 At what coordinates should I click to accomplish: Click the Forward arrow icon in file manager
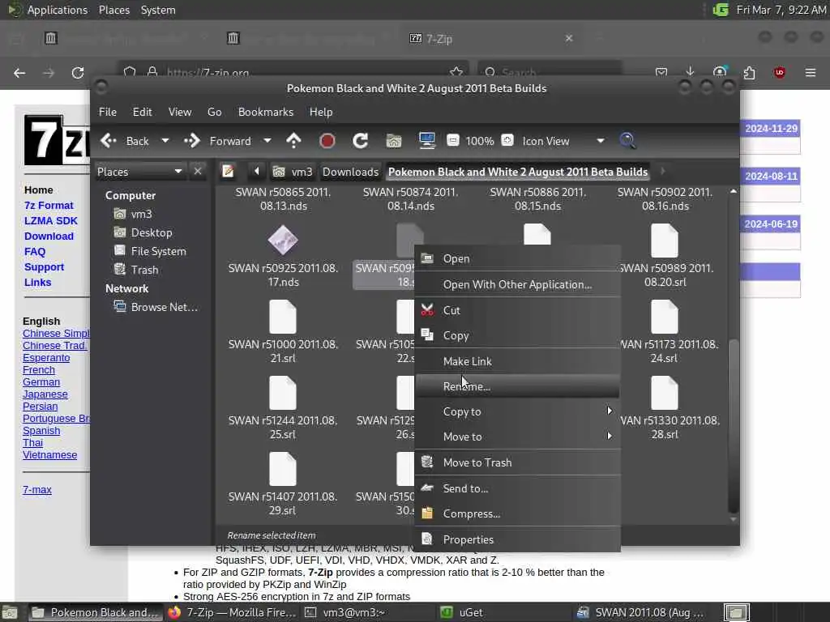coord(191,141)
